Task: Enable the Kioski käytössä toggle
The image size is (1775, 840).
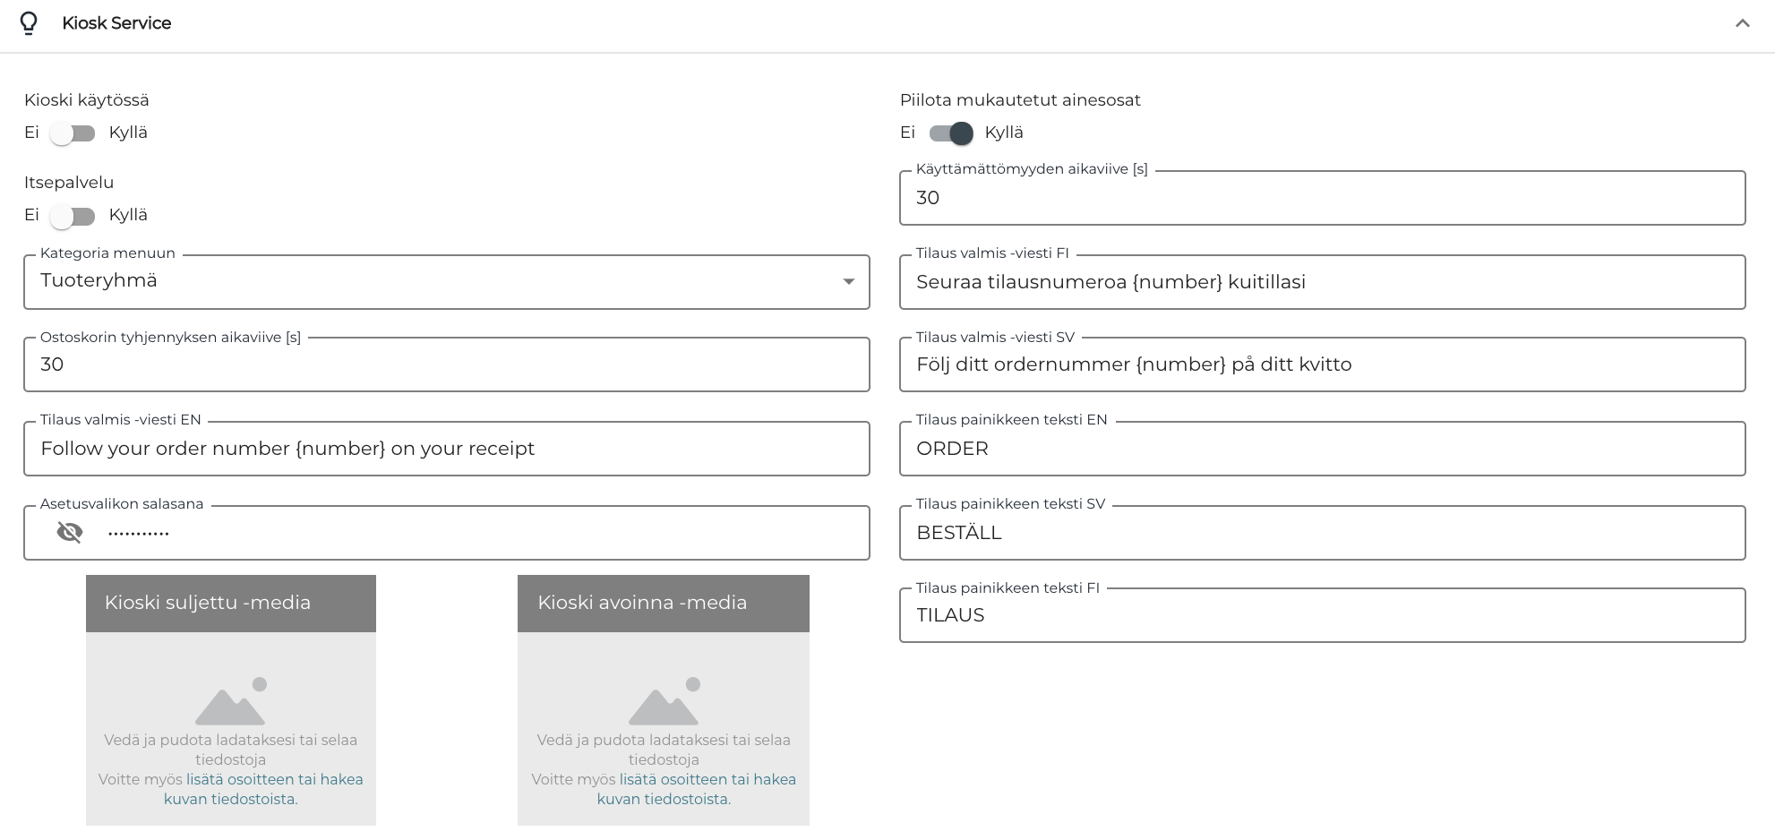Action: pos(73,133)
